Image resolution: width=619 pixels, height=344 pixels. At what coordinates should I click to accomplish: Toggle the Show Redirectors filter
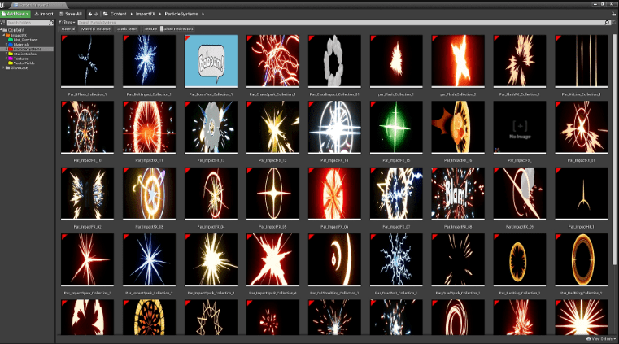pyautogui.click(x=177, y=29)
